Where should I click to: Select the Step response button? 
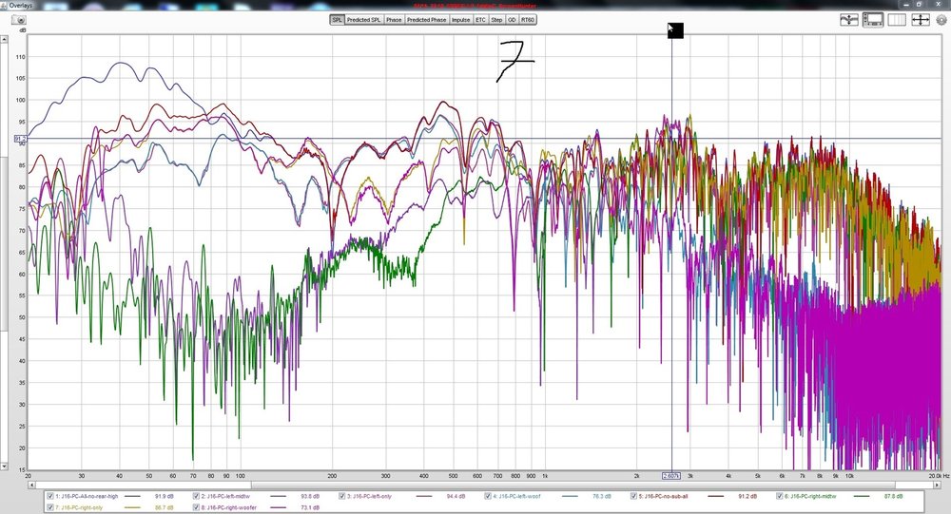point(496,20)
